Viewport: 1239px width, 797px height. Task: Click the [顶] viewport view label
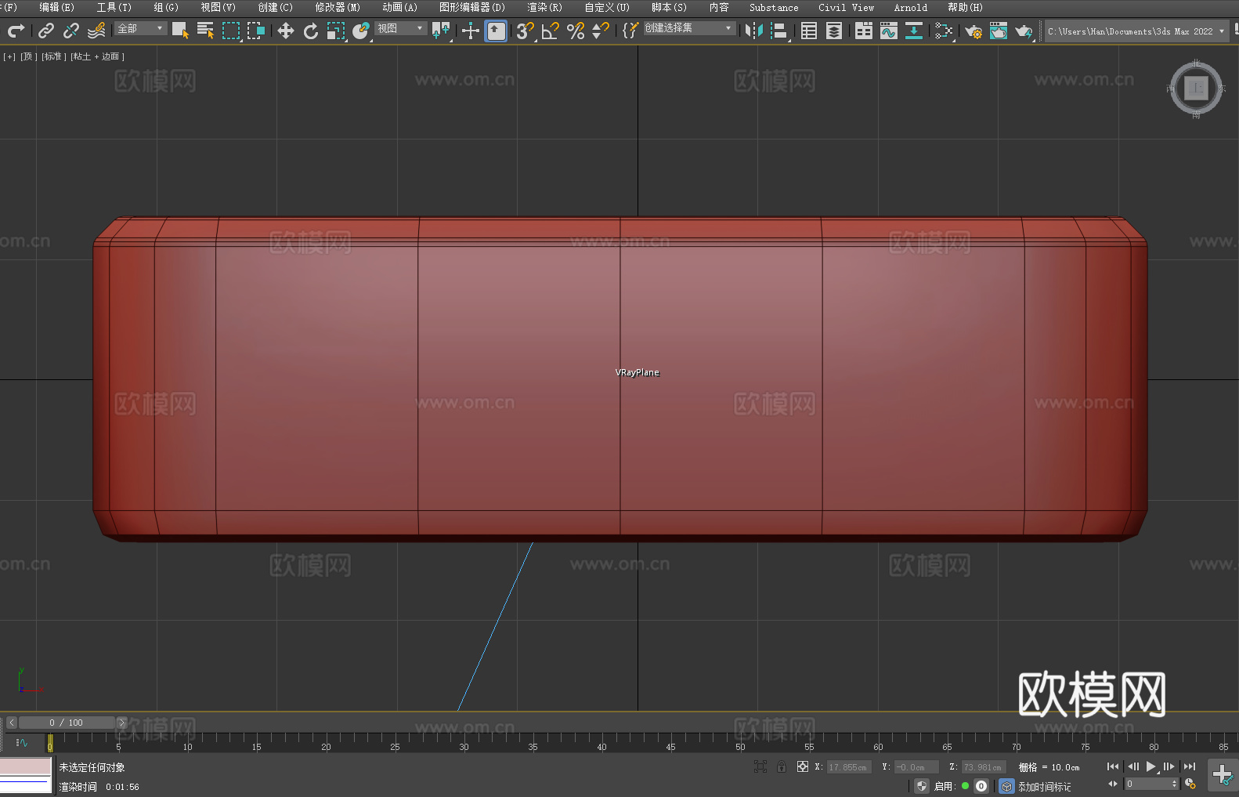29,56
